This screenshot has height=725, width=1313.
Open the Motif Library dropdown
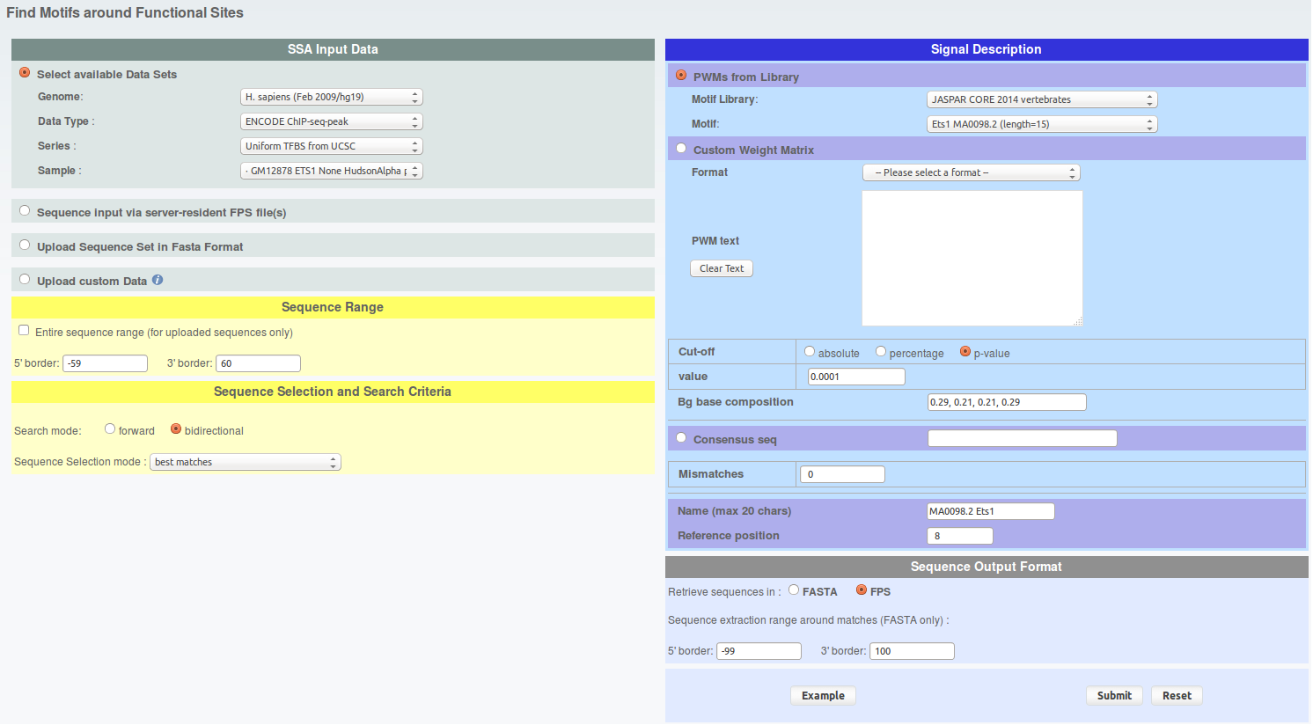click(1042, 99)
